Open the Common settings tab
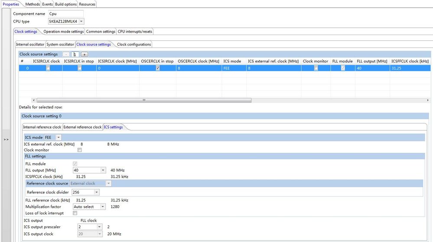433x242 pixels. 101,32
